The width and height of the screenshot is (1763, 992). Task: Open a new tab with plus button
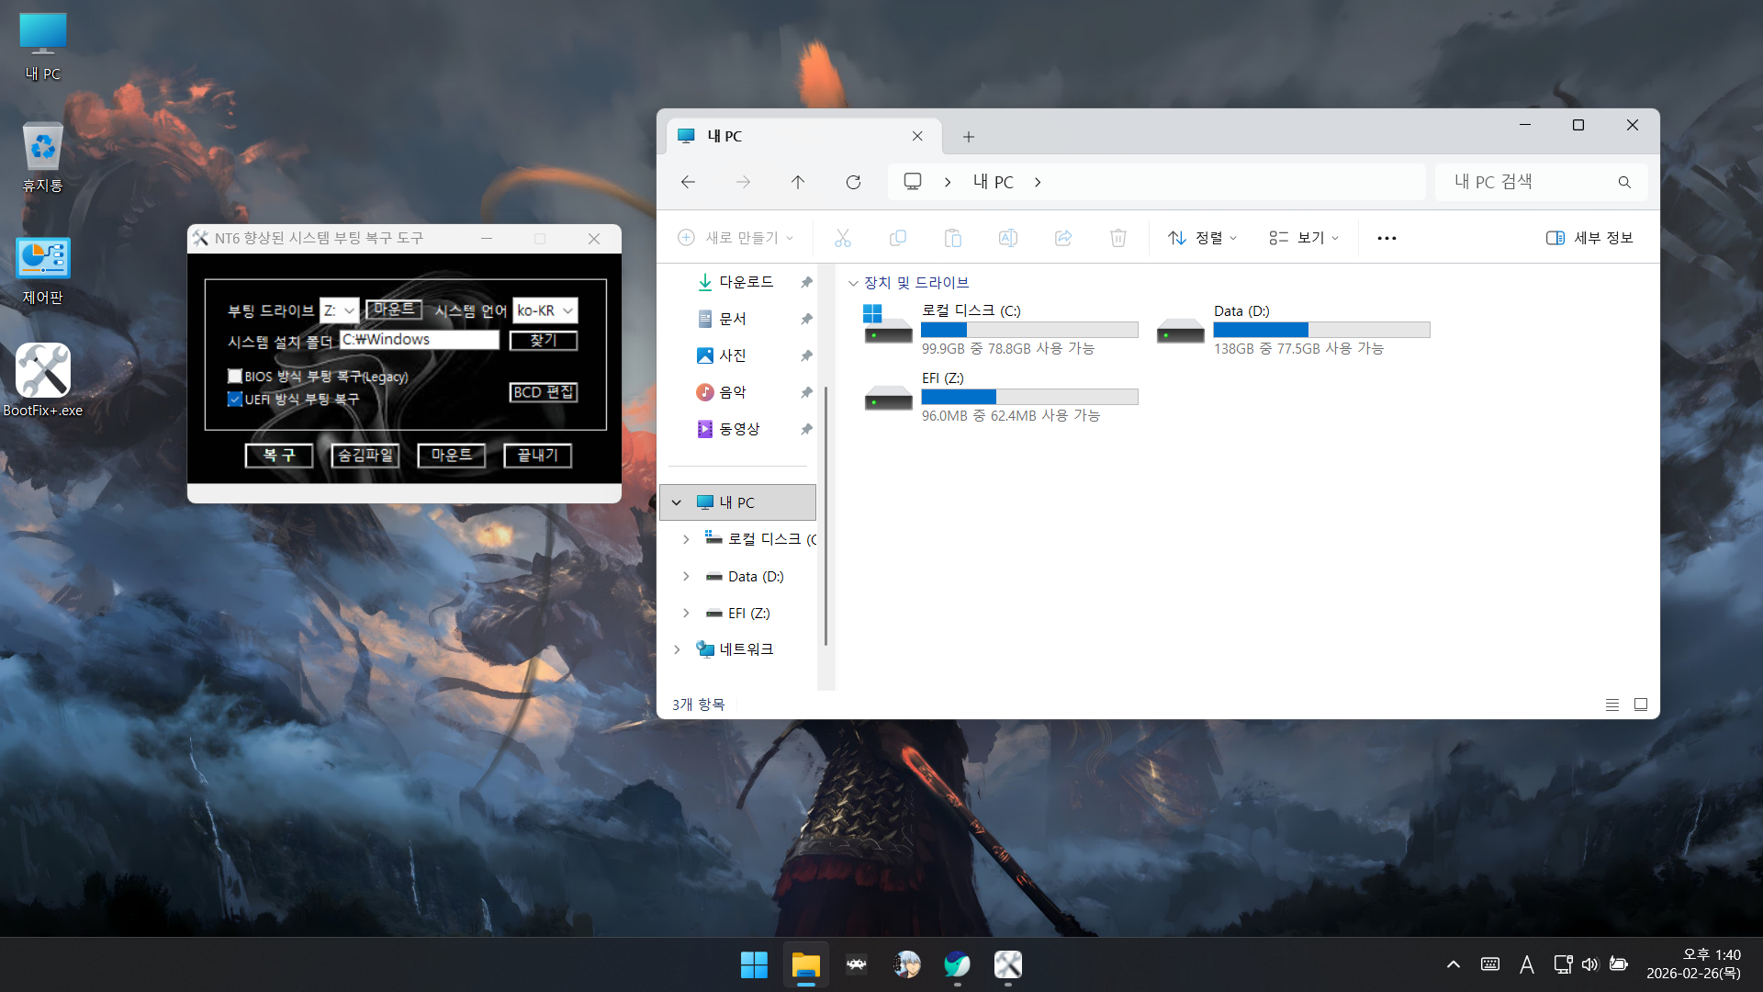(968, 137)
